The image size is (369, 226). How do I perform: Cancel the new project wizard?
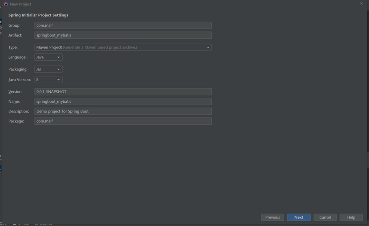pyautogui.click(x=325, y=217)
